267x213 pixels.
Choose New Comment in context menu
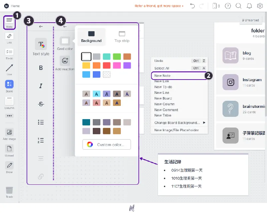coord(180,110)
